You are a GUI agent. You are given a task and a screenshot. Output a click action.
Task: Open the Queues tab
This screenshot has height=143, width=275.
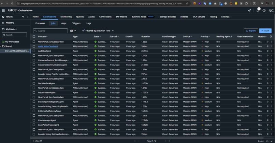80,17
